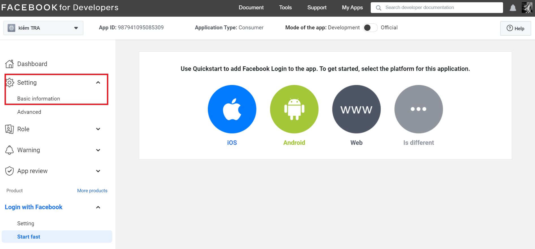This screenshot has width=535, height=249.
Task: Click the user profile avatar
Action: 527,8
